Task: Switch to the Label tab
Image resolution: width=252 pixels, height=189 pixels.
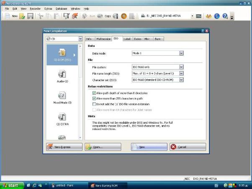Action: click(128, 39)
